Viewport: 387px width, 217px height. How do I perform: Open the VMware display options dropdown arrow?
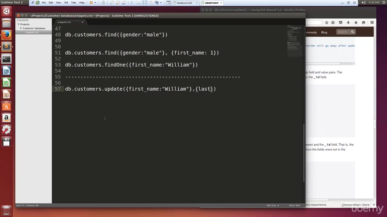[x=161, y=3]
